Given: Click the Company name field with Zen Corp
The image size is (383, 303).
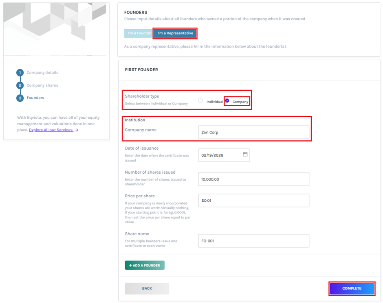Looking at the screenshot, I should click(253, 132).
